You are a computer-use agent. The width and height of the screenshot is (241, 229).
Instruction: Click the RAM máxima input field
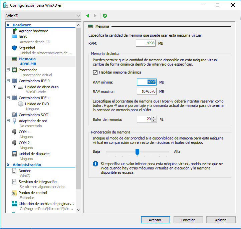[147, 91]
